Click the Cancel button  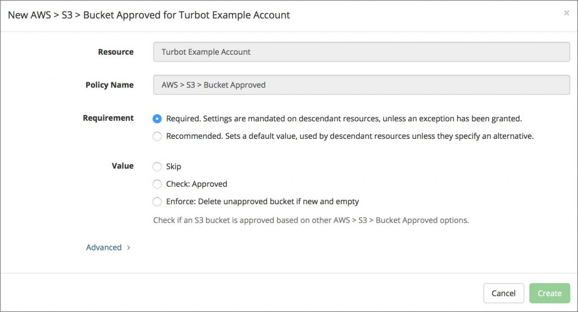tap(503, 293)
